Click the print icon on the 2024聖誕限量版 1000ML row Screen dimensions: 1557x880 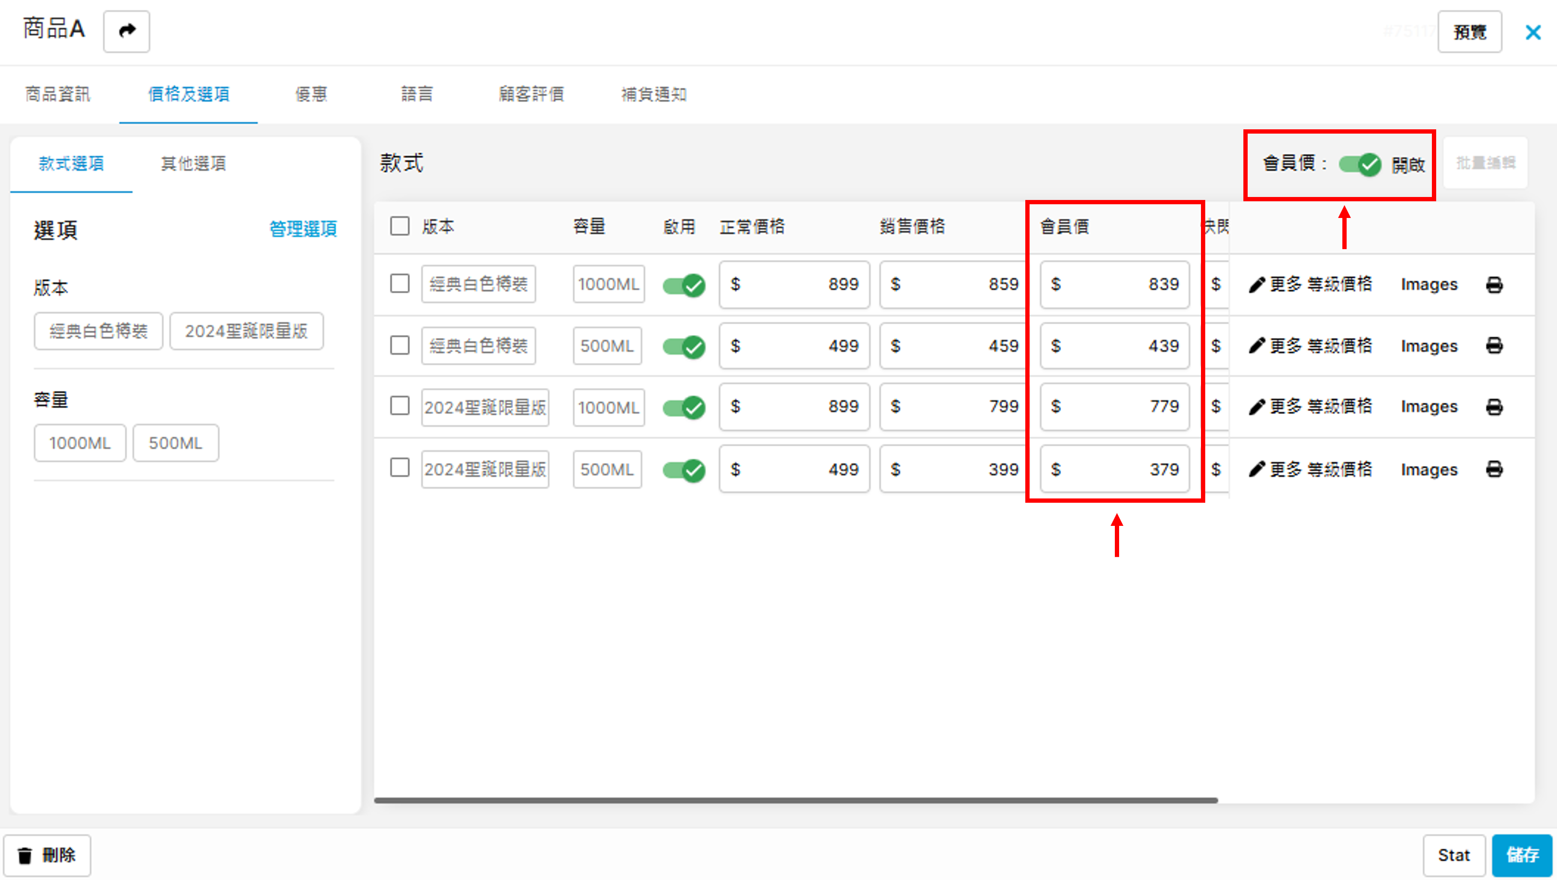[1494, 407]
